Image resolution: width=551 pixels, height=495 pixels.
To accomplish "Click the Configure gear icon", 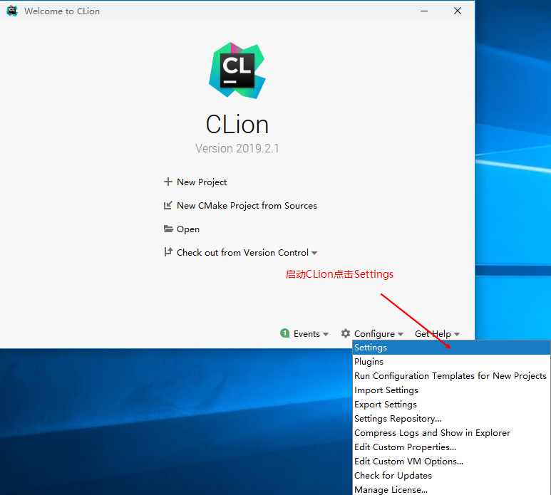I will (346, 333).
